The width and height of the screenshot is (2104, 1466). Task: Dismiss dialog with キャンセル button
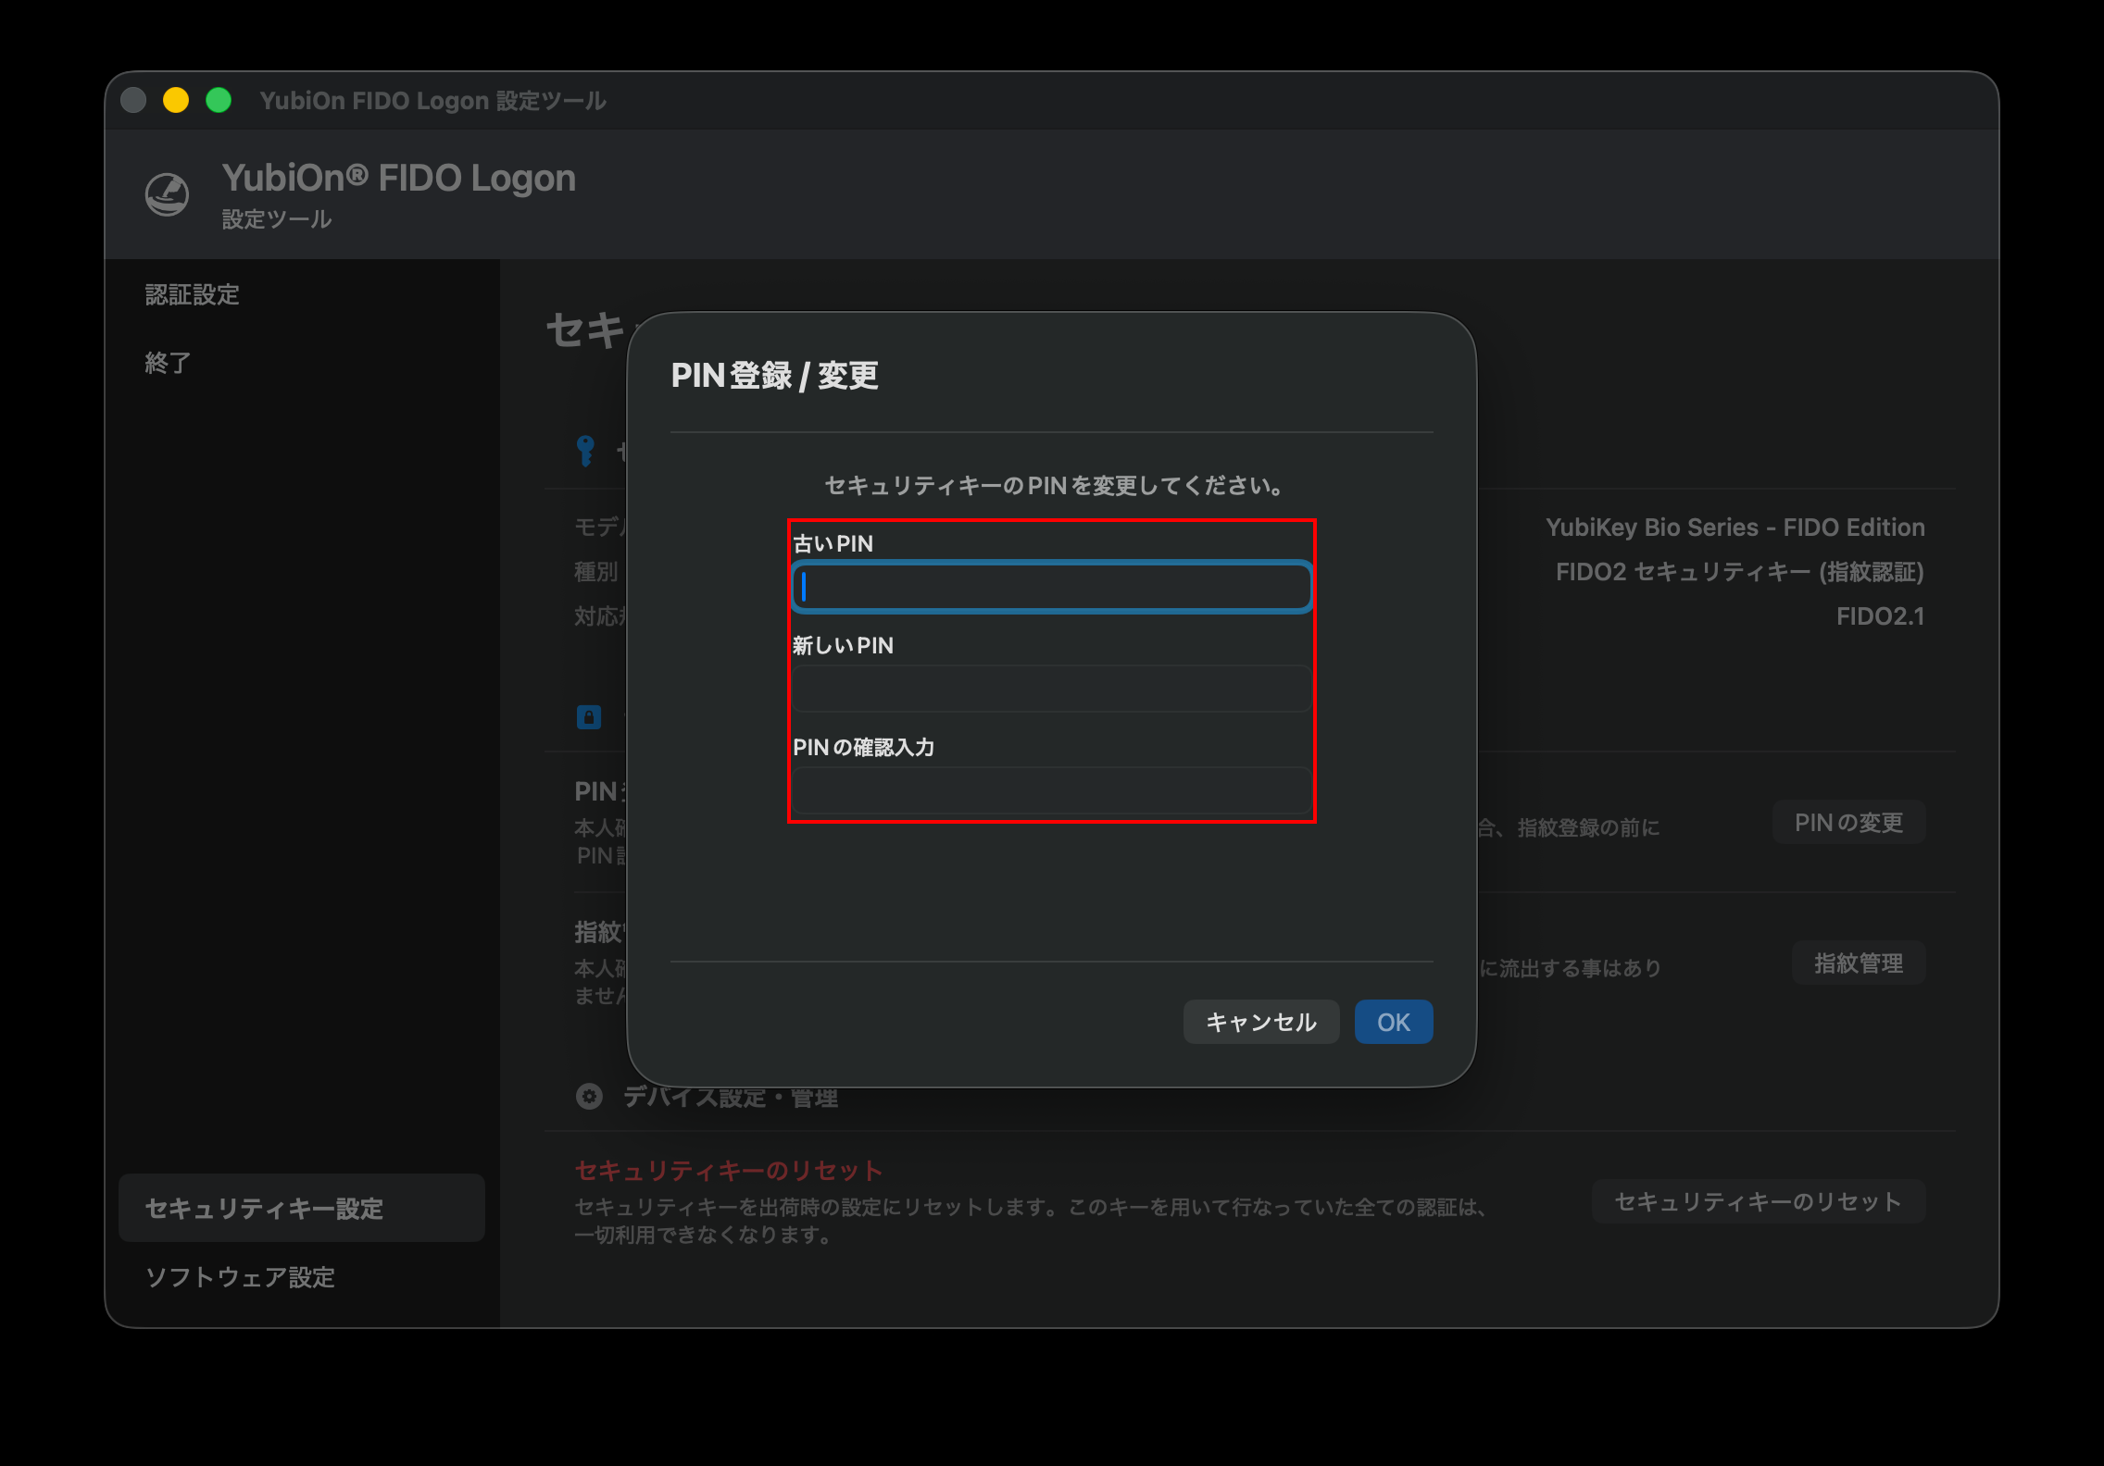(1261, 1022)
